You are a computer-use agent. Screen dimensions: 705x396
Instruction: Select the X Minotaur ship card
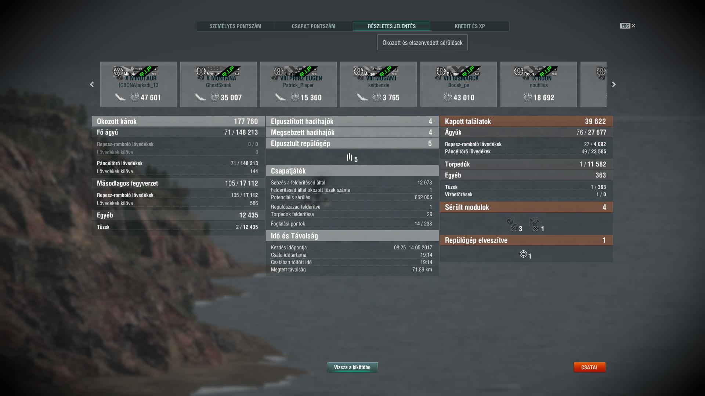click(138, 84)
